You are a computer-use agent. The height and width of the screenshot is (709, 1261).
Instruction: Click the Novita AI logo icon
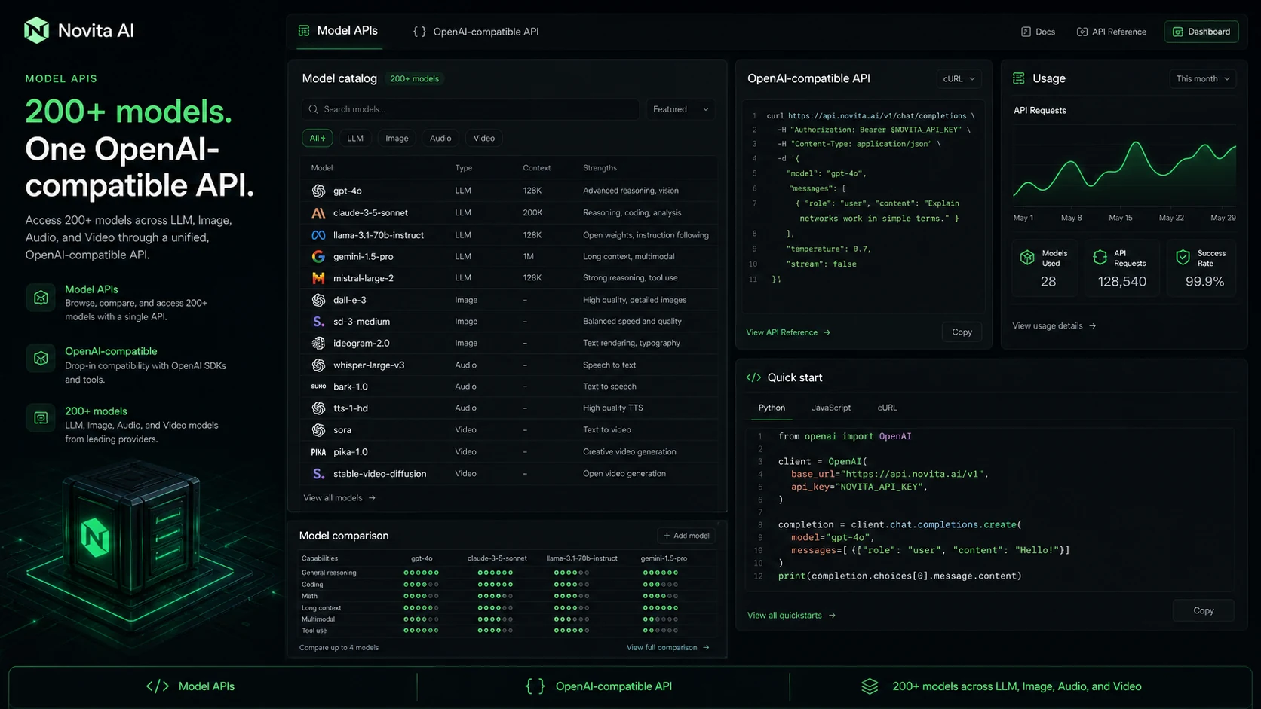pyautogui.click(x=36, y=30)
